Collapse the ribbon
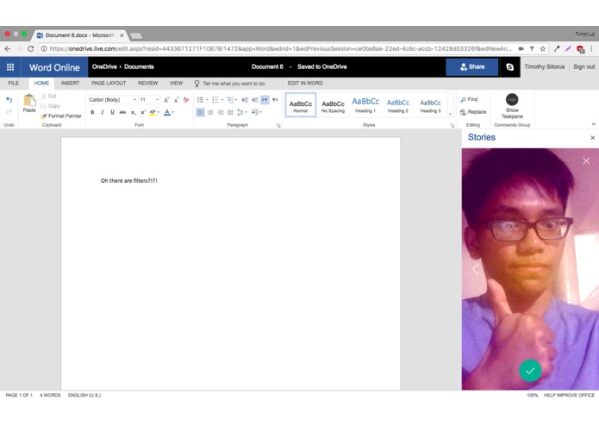The height and width of the screenshot is (426, 599). click(593, 124)
